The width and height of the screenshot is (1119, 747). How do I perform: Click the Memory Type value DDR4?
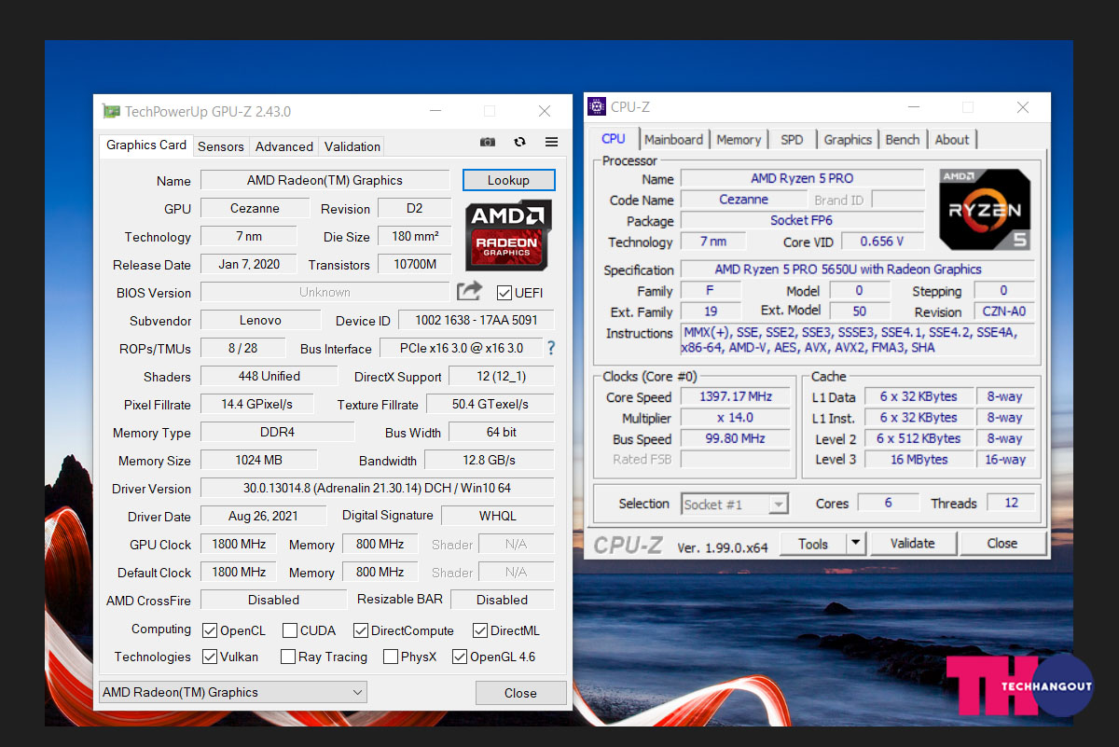(277, 432)
